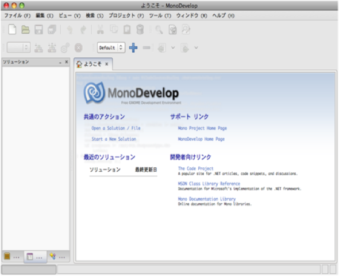Click the Save floppy disk icon
Screen dimensions: 339x276
(x=38, y=30)
